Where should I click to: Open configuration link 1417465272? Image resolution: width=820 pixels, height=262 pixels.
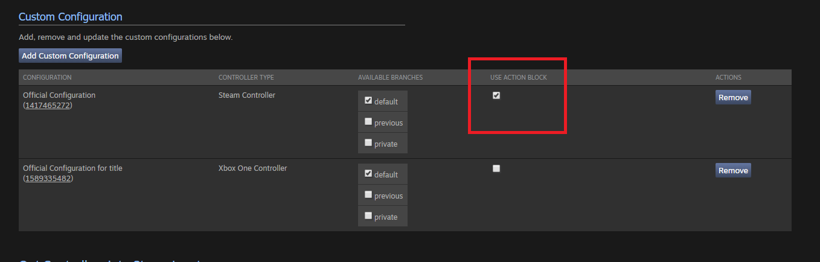(x=48, y=105)
